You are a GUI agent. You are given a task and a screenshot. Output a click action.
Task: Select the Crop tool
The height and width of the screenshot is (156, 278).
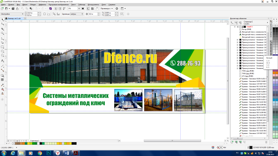point(2,29)
